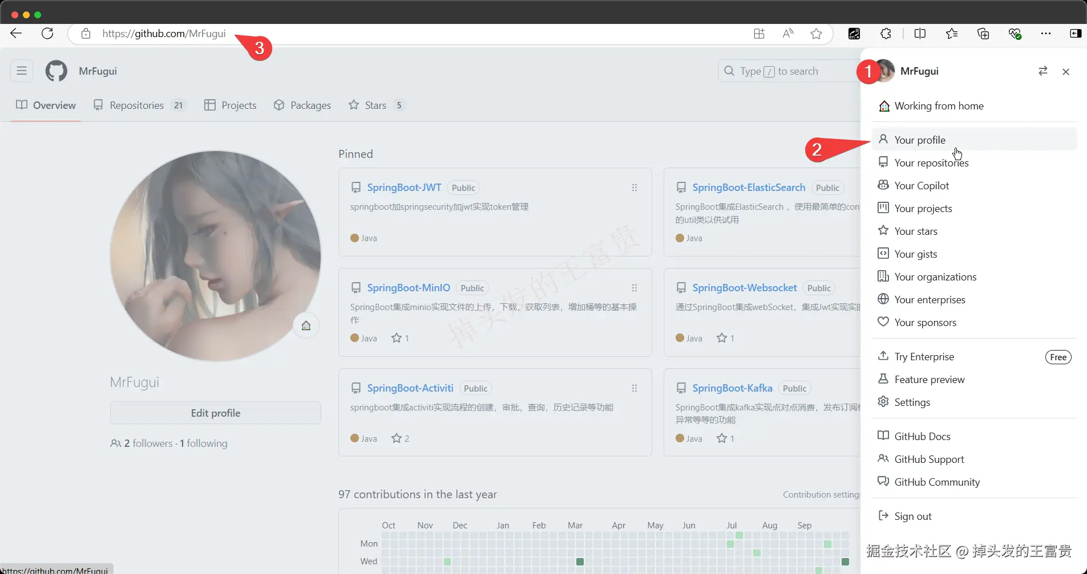1087x574 pixels.
Task: Click the drag handle on SpringBoot-Activiti card
Action: pyautogui.click(x=635, y=388)
